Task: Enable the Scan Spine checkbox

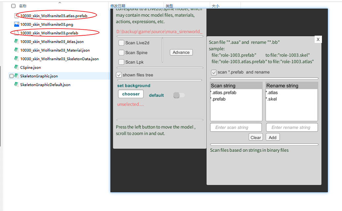Action: point(121,53)
